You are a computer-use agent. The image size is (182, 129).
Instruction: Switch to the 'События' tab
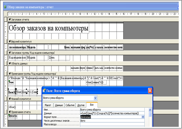pos(70,105)
